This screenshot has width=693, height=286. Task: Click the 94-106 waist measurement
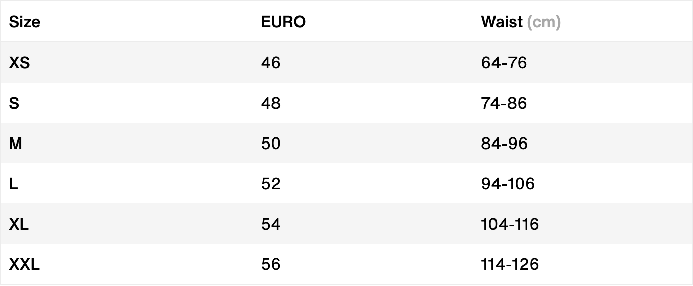click(x=508, y=184)
